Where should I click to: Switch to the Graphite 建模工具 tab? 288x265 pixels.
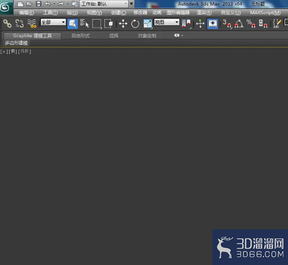[32, 36]
